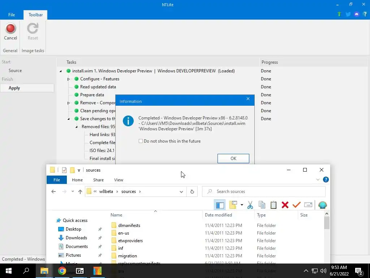Open Desktop in Quick access

coord(73,229)
